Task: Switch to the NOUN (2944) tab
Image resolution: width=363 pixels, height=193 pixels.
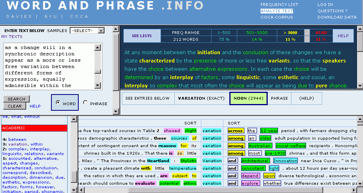Action: [x=248, y=98]
